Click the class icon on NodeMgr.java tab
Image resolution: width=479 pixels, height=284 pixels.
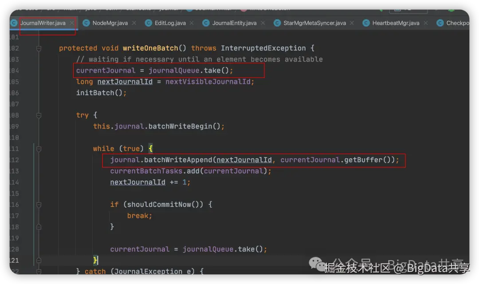click(x=86, y=23)
